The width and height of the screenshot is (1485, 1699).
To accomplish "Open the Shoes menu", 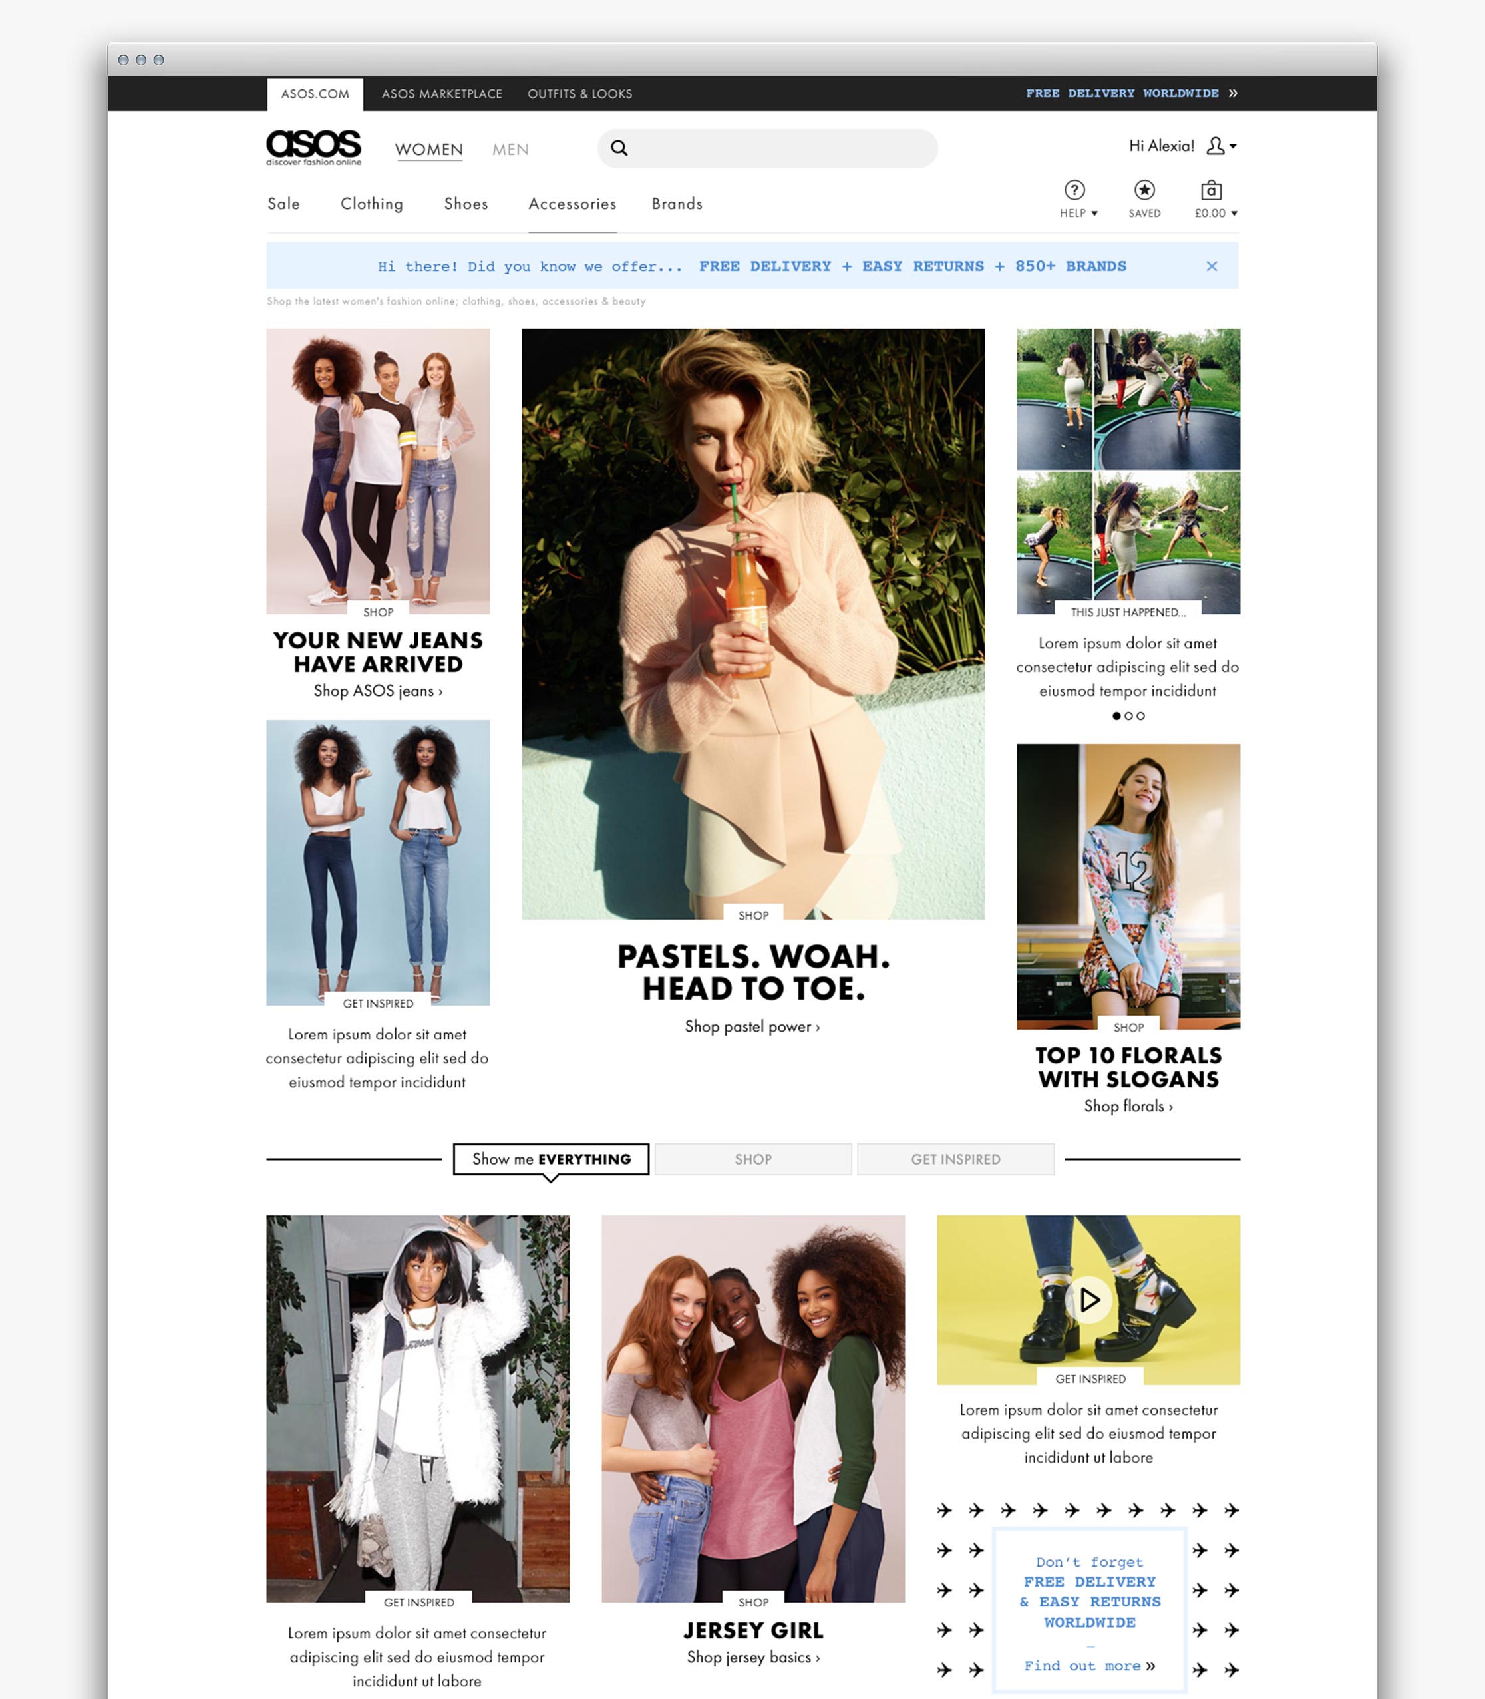I will click(466, 204).
